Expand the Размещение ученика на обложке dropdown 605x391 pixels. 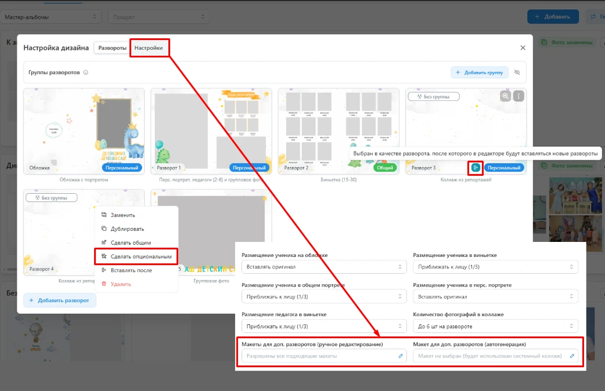[324, 267]
